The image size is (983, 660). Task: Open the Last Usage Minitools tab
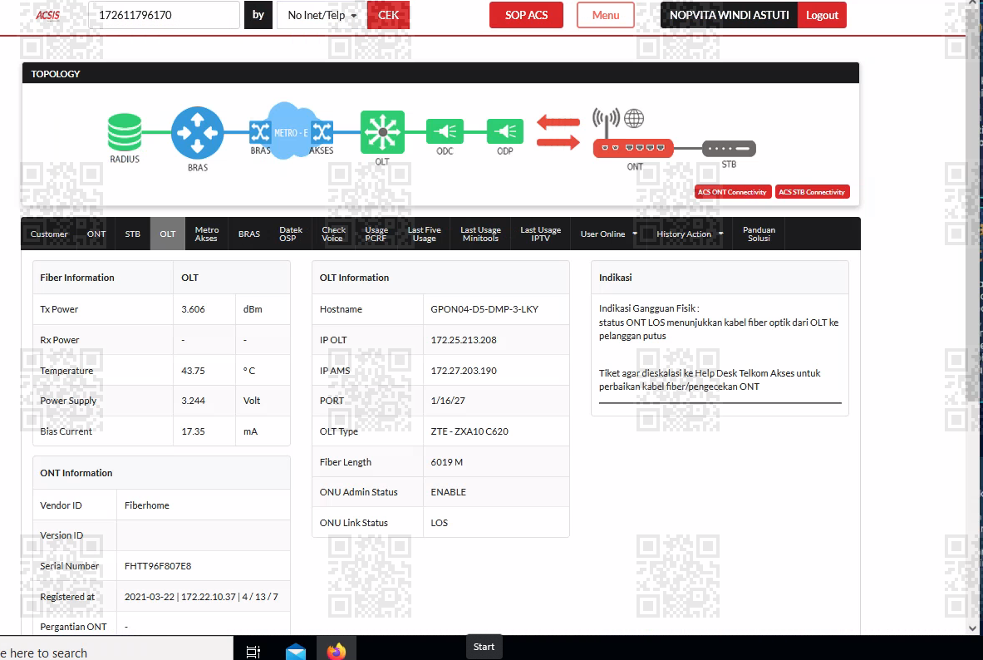[480, 234]
